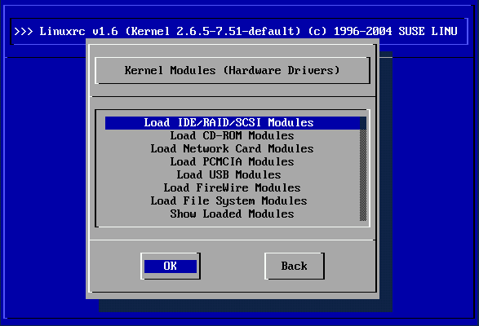This screenshot has width=479, height=326.
Task: Pick Load Network Card Modules option
Action: click(x=232, y=148)
